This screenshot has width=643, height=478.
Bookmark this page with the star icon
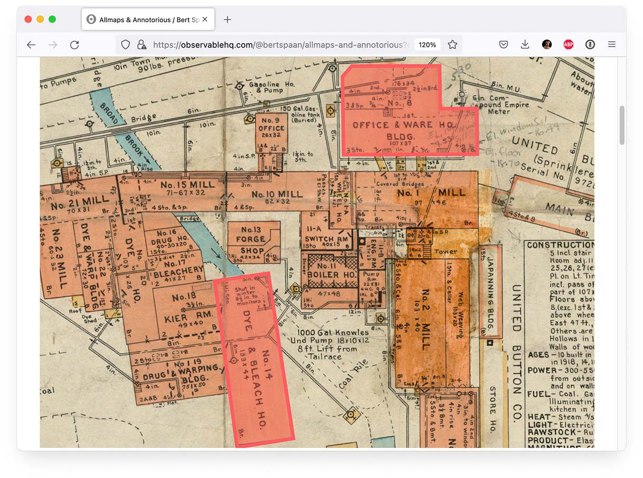(x=452, y=45)
